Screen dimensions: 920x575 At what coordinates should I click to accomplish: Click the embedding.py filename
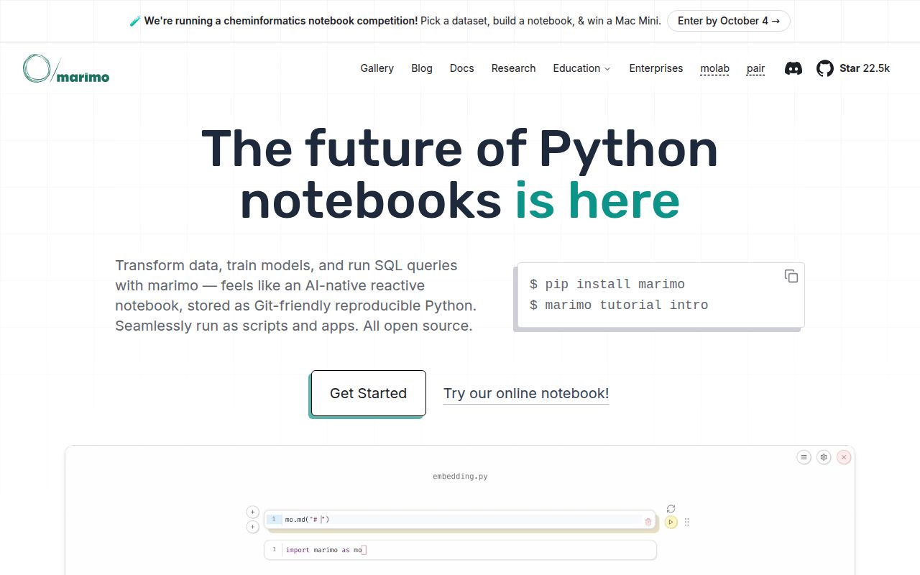(460, 477)
